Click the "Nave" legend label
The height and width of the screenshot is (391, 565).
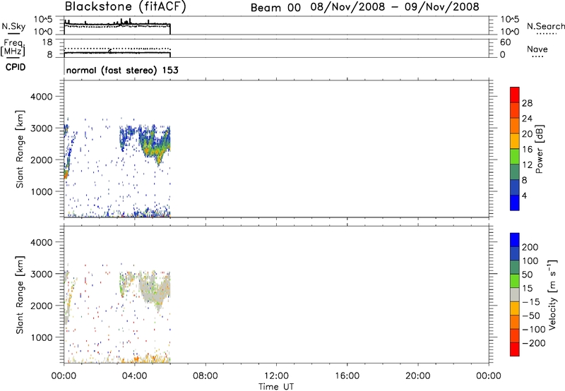point(537,49)
